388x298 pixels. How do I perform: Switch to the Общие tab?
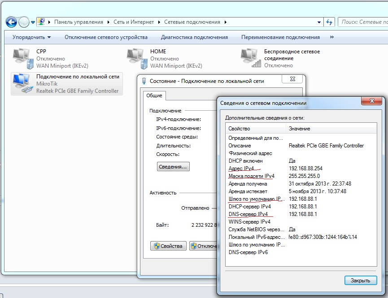coord(154,95)
